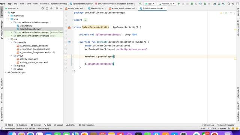Viewport: 240px width, 135px height.
Task: Select ic_launcher_background.xml file
Action: coord(33,49)
